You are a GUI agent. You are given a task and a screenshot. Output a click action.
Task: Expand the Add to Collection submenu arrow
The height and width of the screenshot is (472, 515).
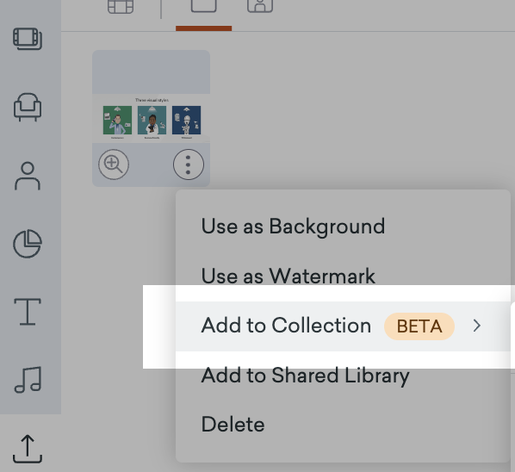[x=477, y=326]
